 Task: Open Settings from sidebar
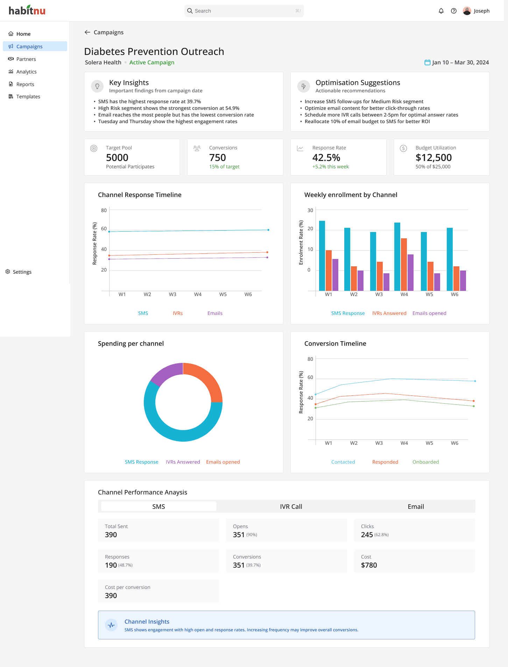19,272
